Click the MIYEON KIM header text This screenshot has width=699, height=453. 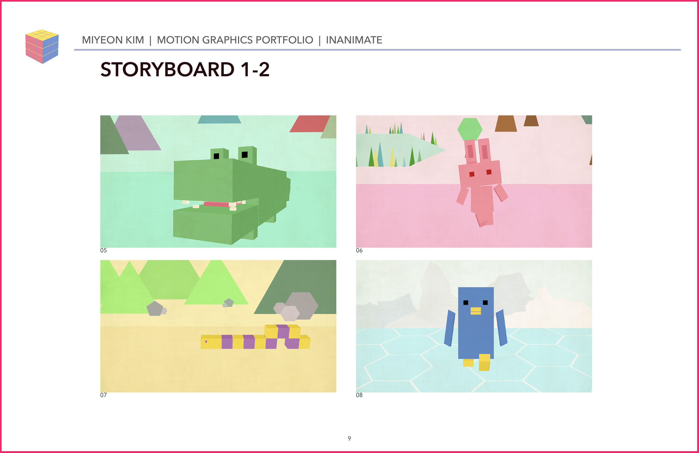coord(113,40)
